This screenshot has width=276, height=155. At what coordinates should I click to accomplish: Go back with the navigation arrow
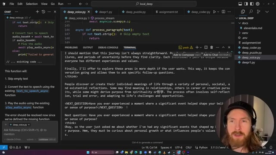tap(81, 4)
